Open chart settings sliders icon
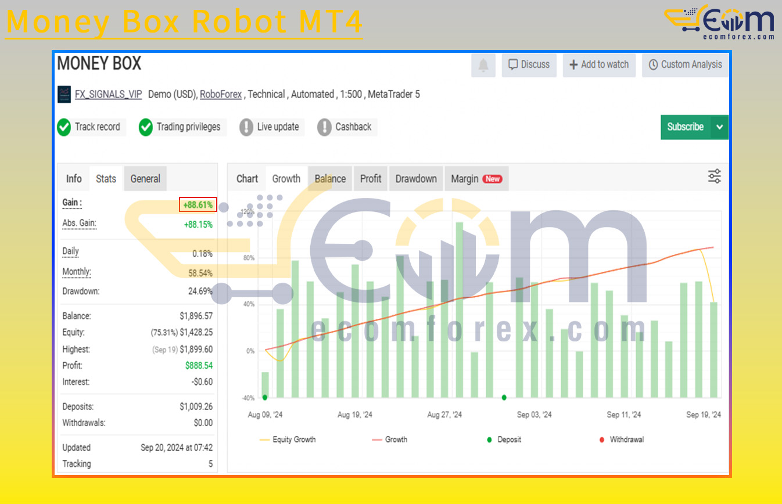Viewport: 782px width, 504px height. click(x=715, y=177)
